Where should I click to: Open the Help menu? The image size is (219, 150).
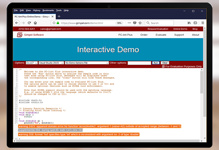point(66,10)
